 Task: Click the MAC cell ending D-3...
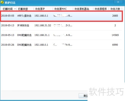(x=63, y=25)
